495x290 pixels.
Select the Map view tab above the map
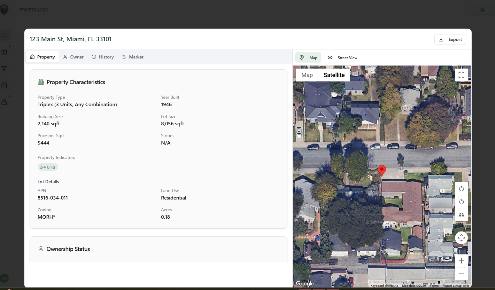coord(308,58)
